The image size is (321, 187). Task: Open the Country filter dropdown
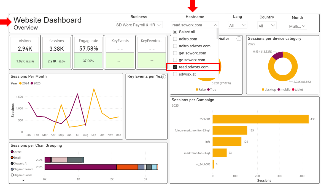click(266, 26)
